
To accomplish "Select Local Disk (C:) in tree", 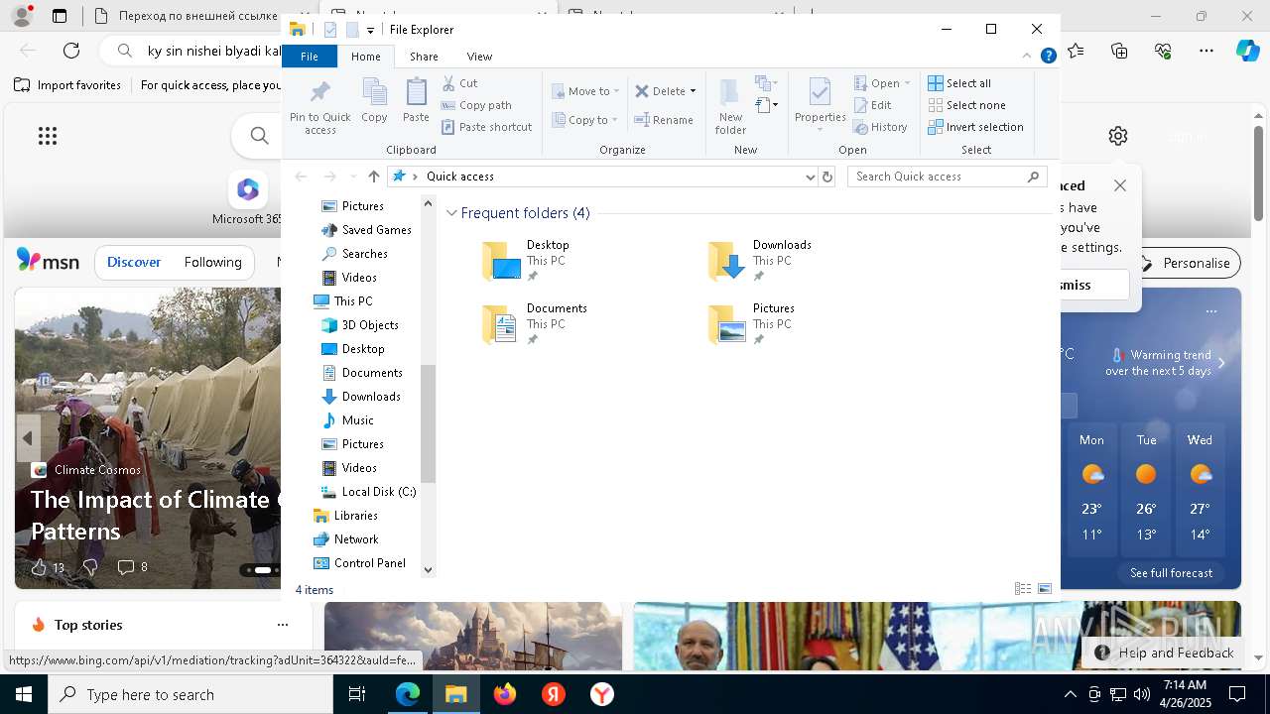I will click(x=368, y=492).
